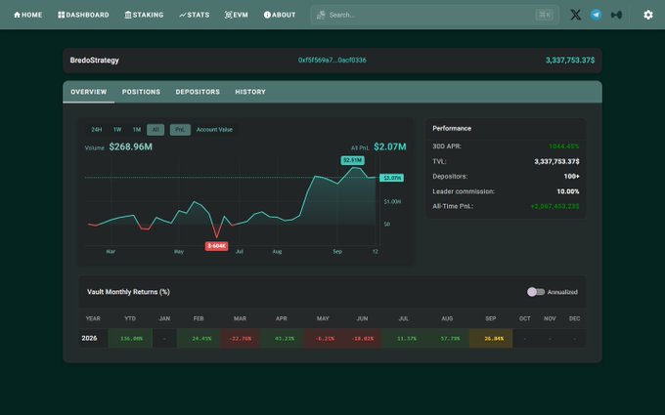Click the search icon in the search bar
Viewport: 665px width, 415px height.
(321, 15)
